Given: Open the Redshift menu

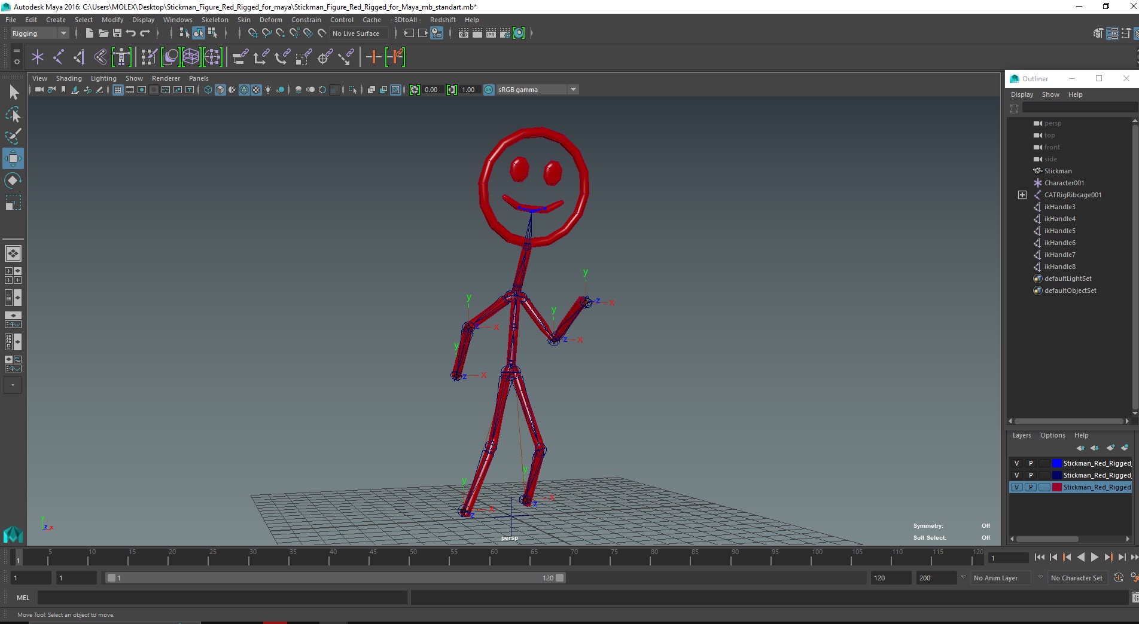Looking at the screenshot, I should click(x=443, y=20).
